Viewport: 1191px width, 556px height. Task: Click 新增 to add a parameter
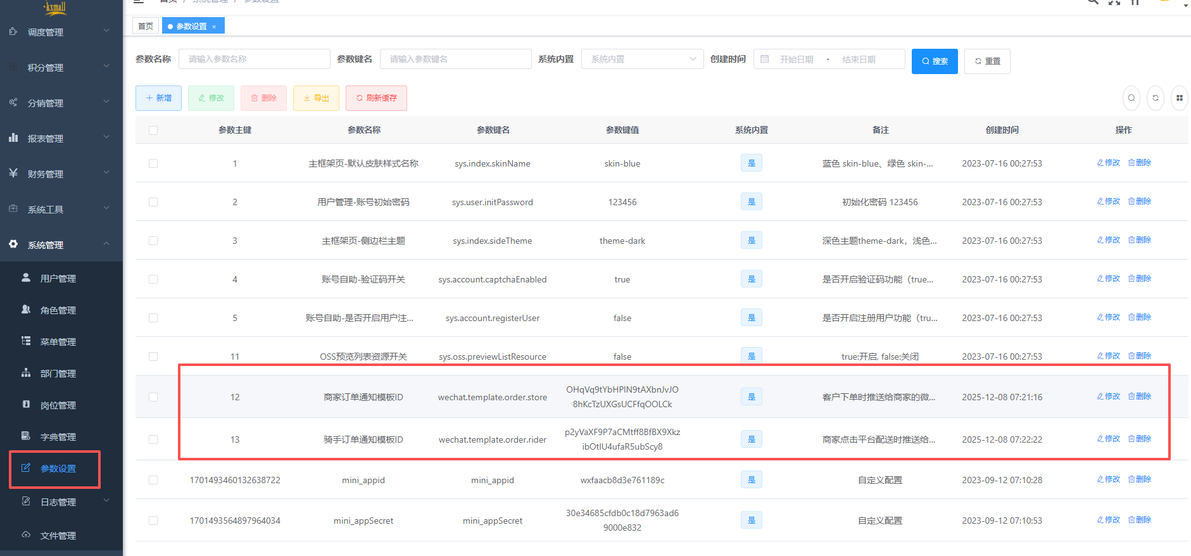[x=158, y=98]
